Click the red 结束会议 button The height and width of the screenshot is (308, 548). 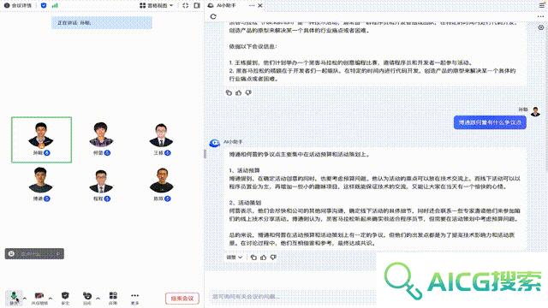point(182,299)
